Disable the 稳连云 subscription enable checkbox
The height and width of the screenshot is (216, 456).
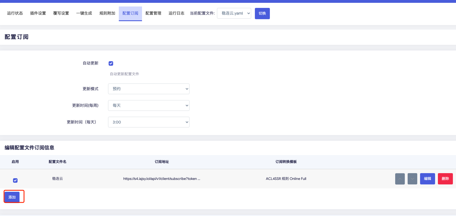pyautogui.click(x=15, y=180)
